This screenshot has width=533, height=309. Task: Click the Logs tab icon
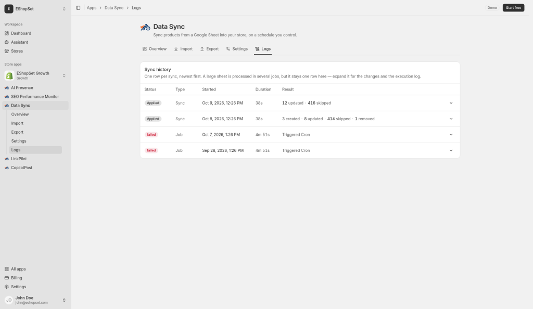257,49
